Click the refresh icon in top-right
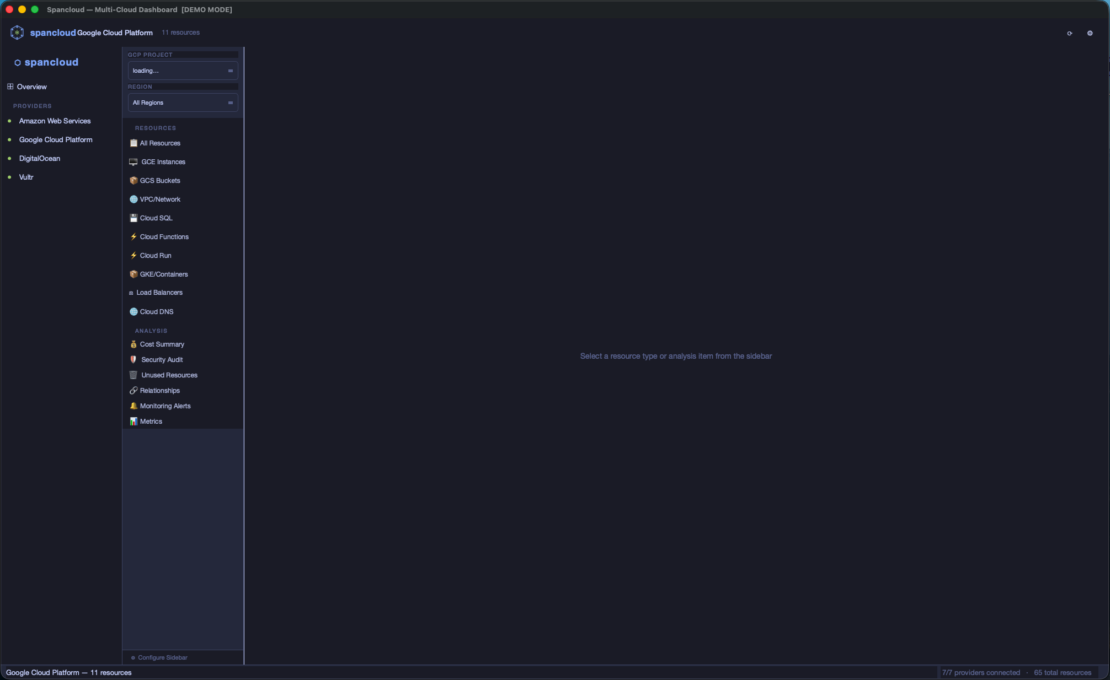The width and height of the screenshot is (1110, 680). point(1070,33)
